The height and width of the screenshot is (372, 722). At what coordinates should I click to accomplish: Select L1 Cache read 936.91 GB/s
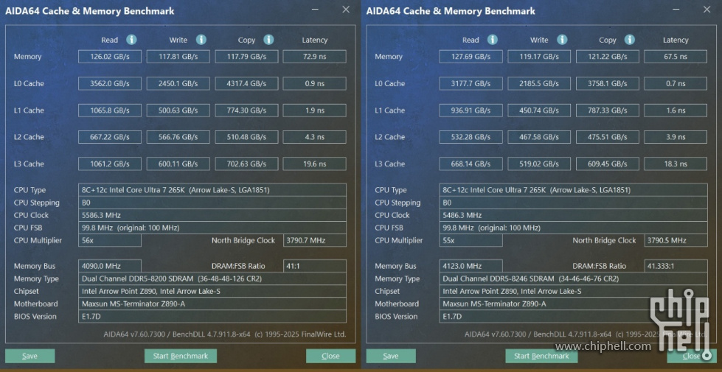tap(471, 110)
